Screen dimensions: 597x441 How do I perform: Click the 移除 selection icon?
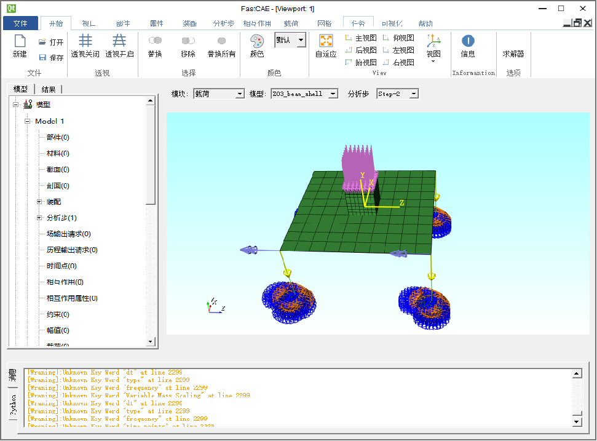click(188, 46)
